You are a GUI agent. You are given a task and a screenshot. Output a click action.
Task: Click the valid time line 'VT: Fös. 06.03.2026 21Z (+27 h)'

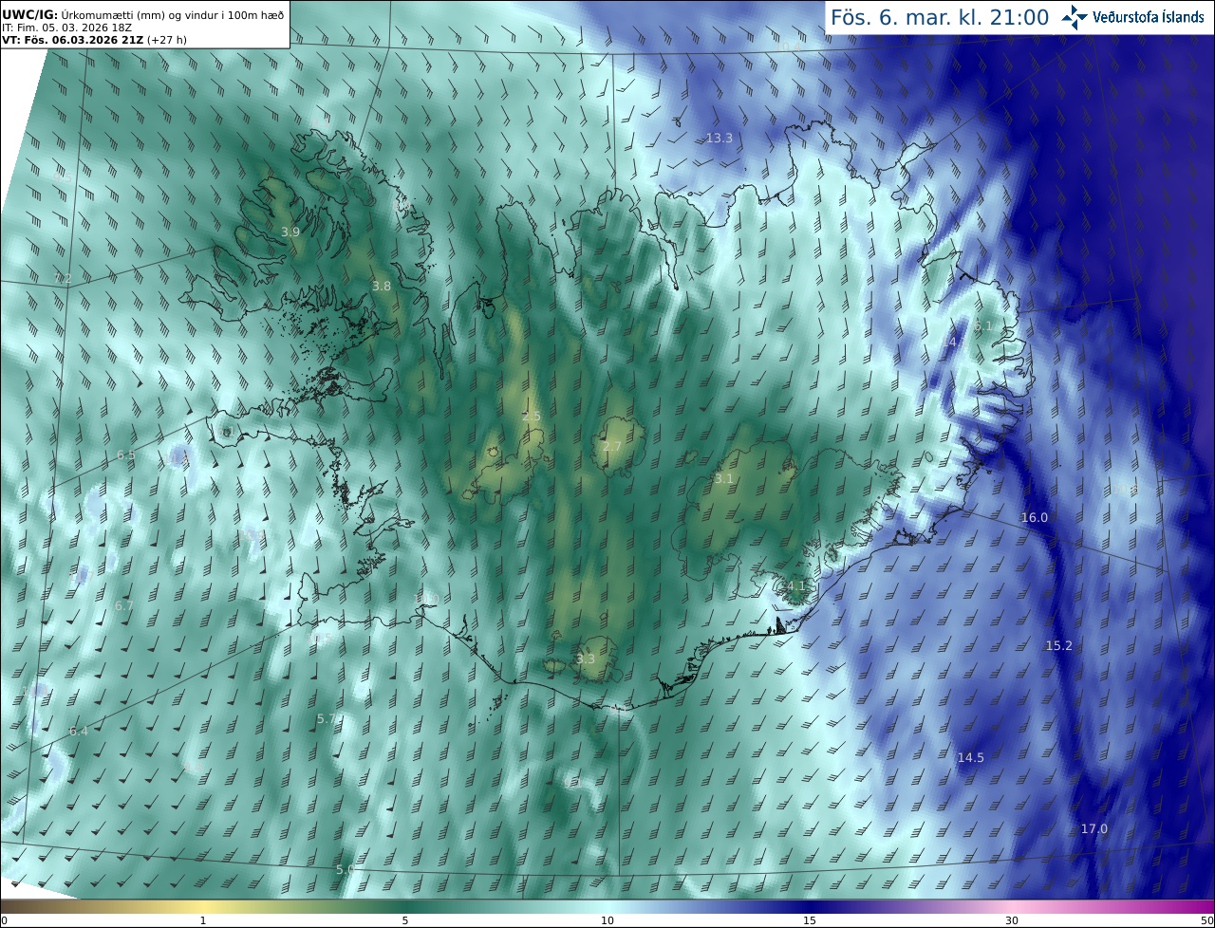coord(94,40)
